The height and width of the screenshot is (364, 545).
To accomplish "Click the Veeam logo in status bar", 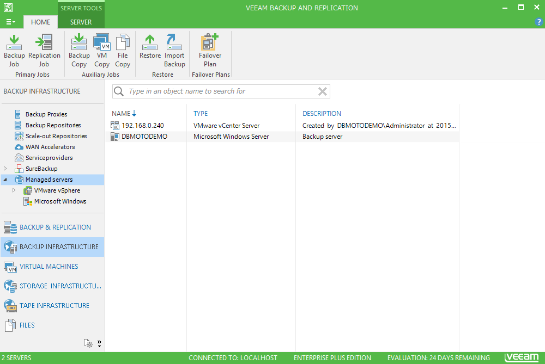I will coord(522,357).
